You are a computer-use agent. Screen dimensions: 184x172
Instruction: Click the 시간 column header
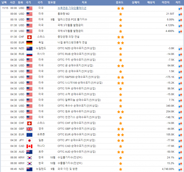pos(13,2)
